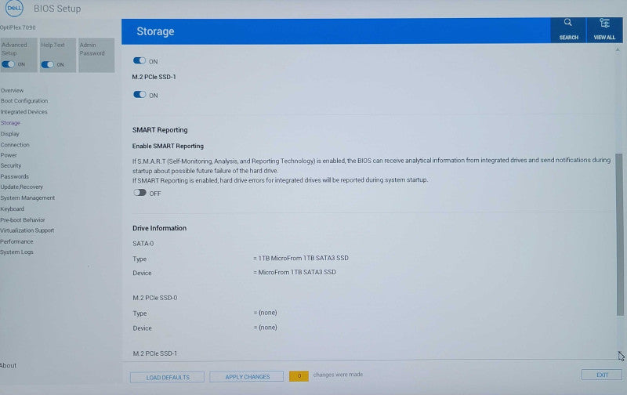Turn off the toggle above M.2 PCIe SSD-1
The width and height of the screenshot is (627, 395).
(x=140, y=61)
